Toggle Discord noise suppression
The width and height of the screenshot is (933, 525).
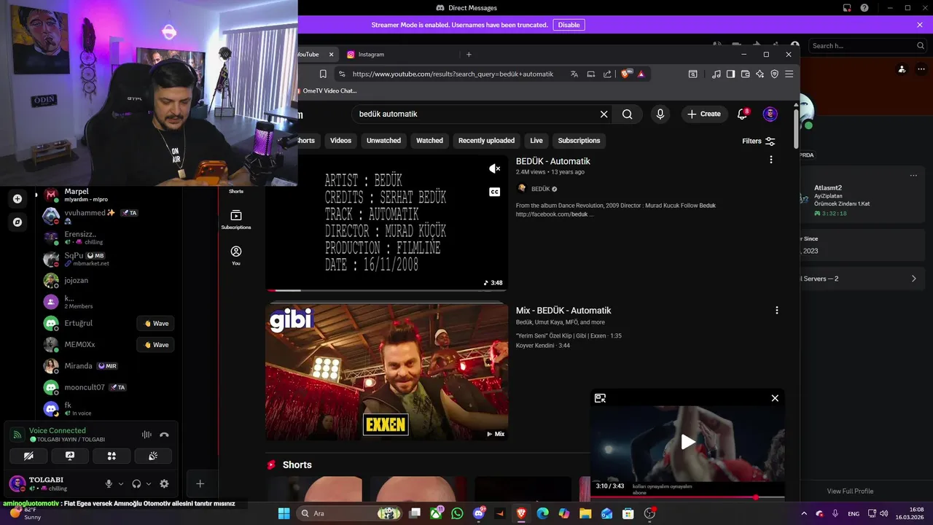147,435
